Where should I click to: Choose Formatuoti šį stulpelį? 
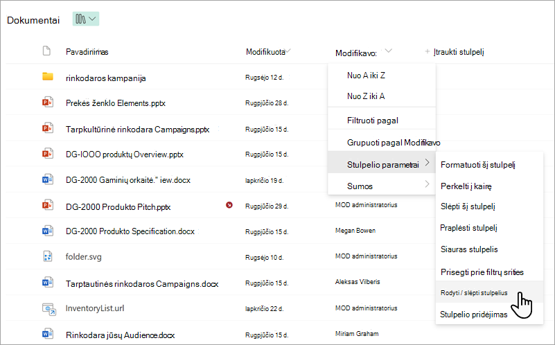tap(489, 165)
